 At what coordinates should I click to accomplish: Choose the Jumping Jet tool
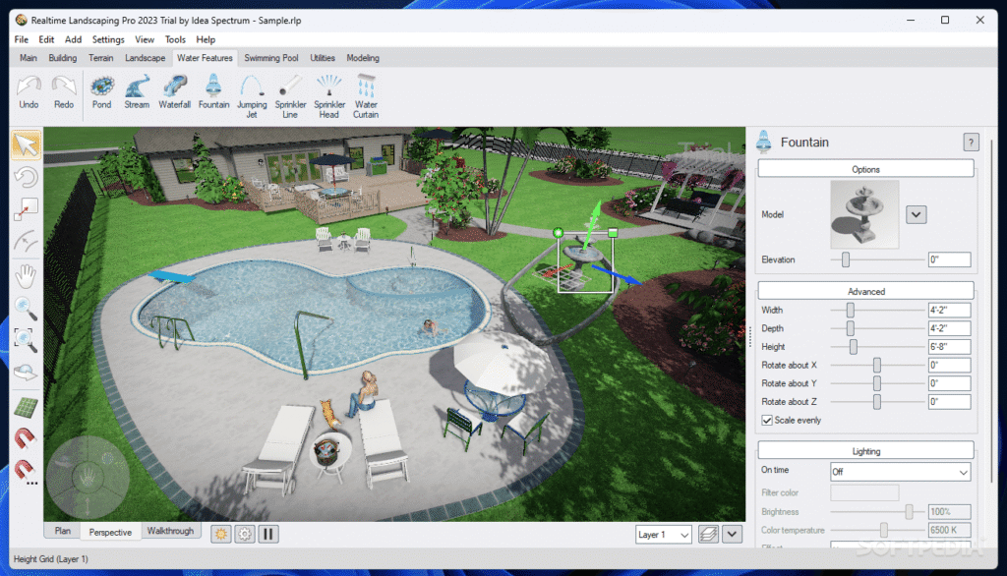pyautogui.click(x=252, y=95)
